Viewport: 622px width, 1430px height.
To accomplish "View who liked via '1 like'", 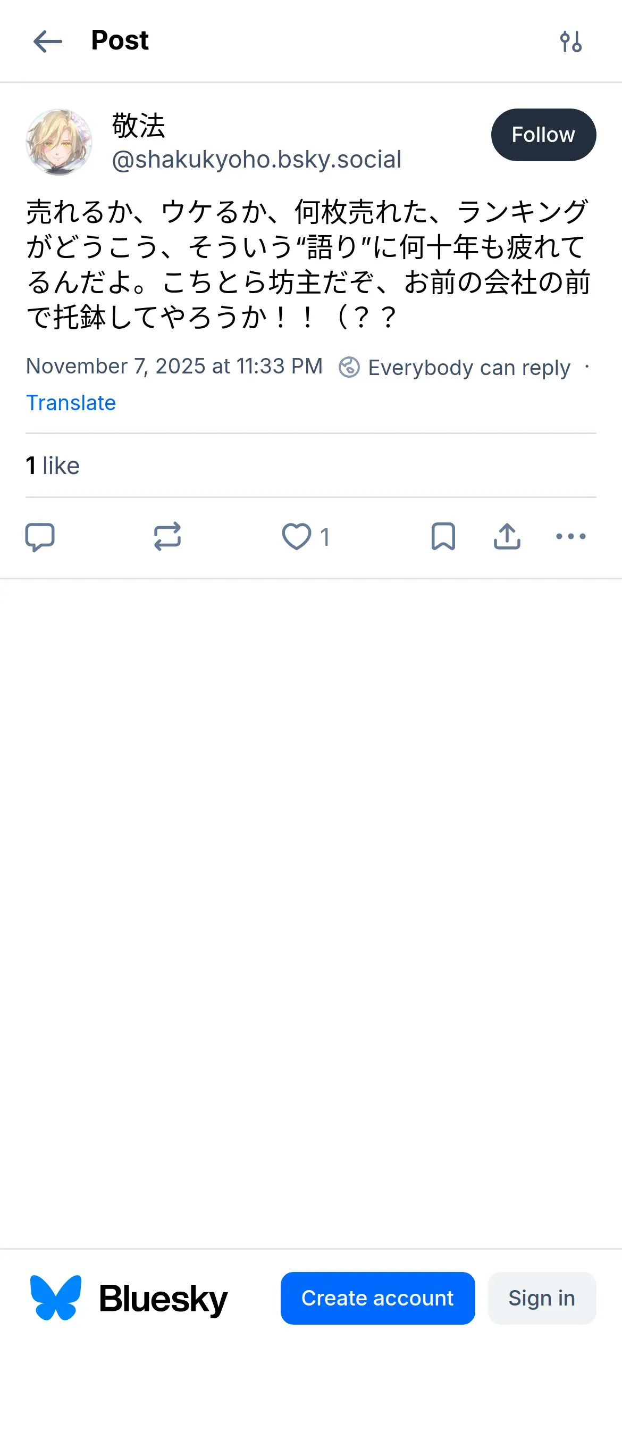I will coord(53,465).
